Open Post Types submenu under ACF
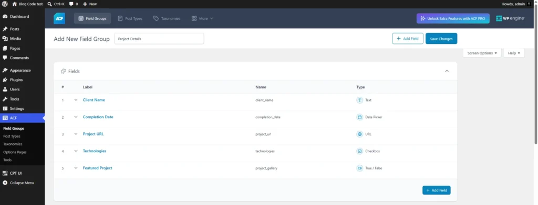Viewport: 538px width, 205px height. click(x=12, y=136)
